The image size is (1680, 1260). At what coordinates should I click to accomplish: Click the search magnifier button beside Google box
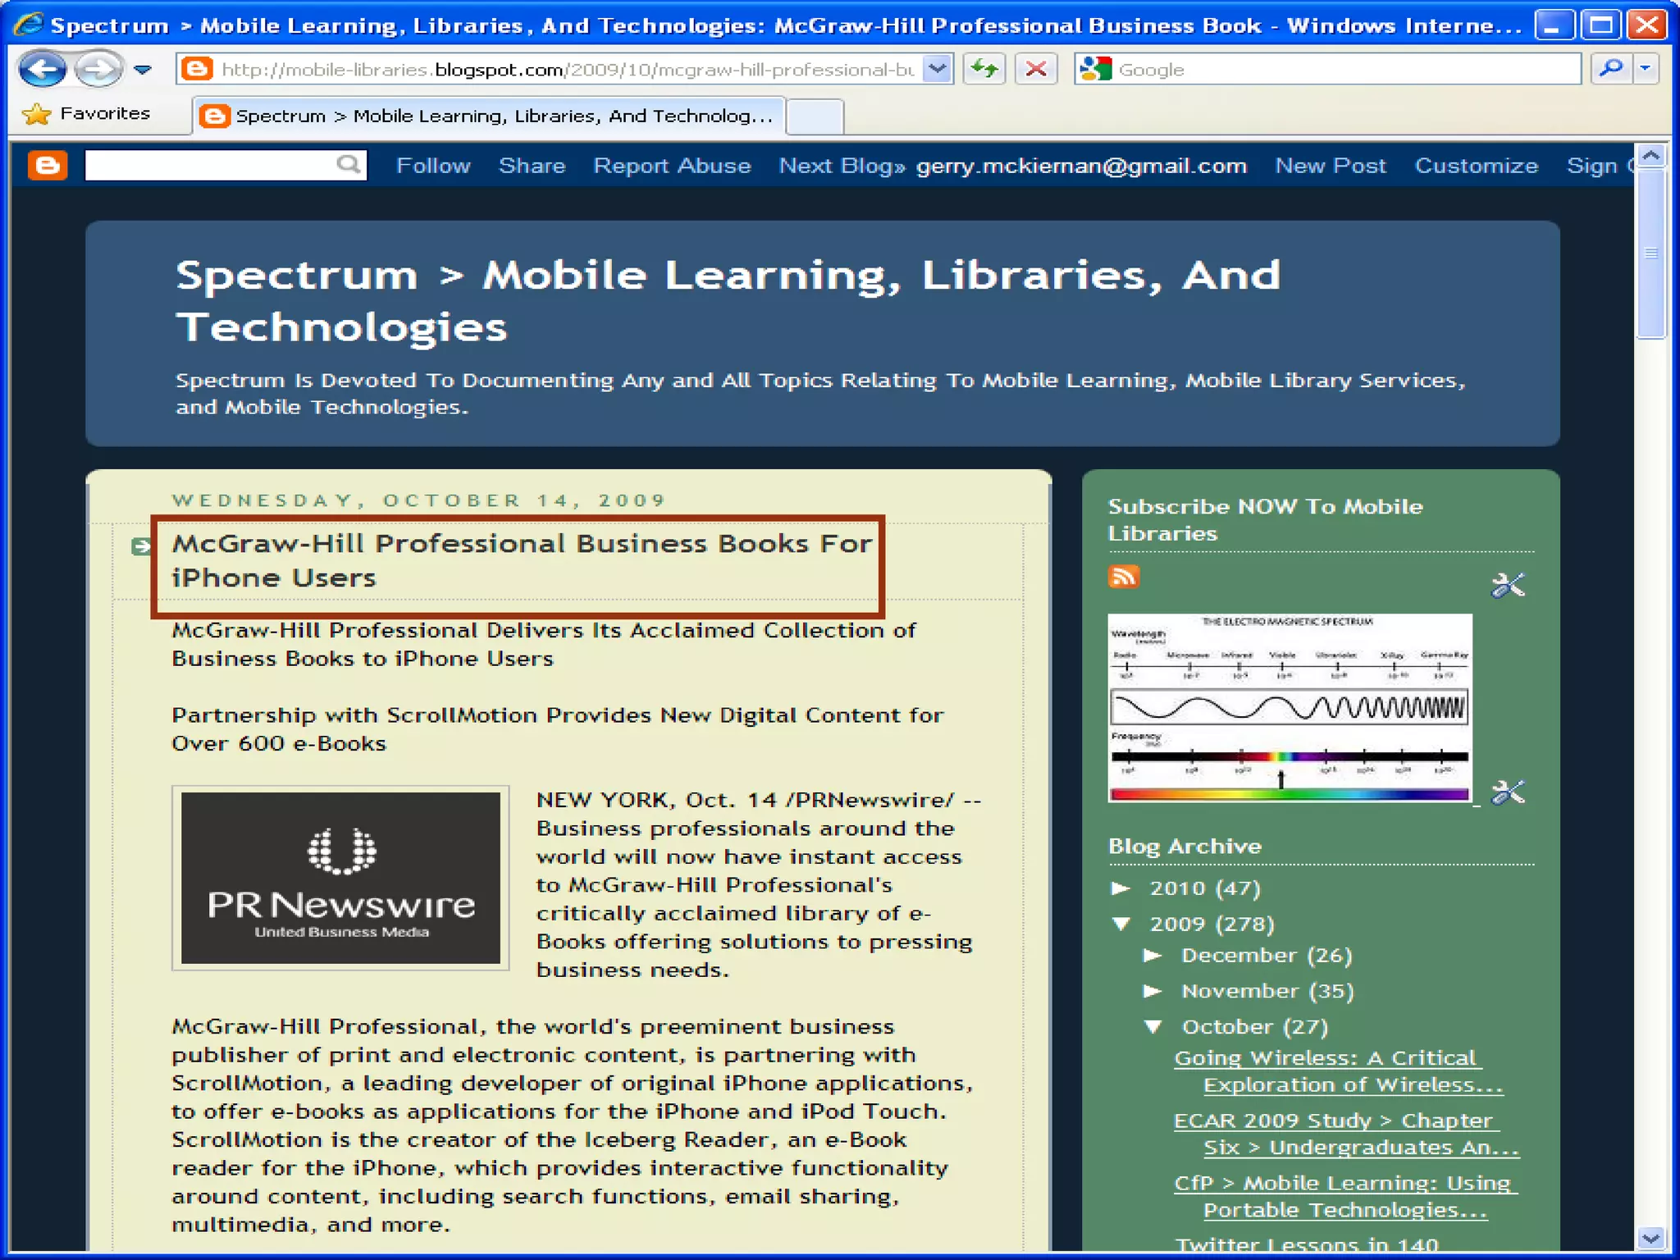pos(1610,69)
